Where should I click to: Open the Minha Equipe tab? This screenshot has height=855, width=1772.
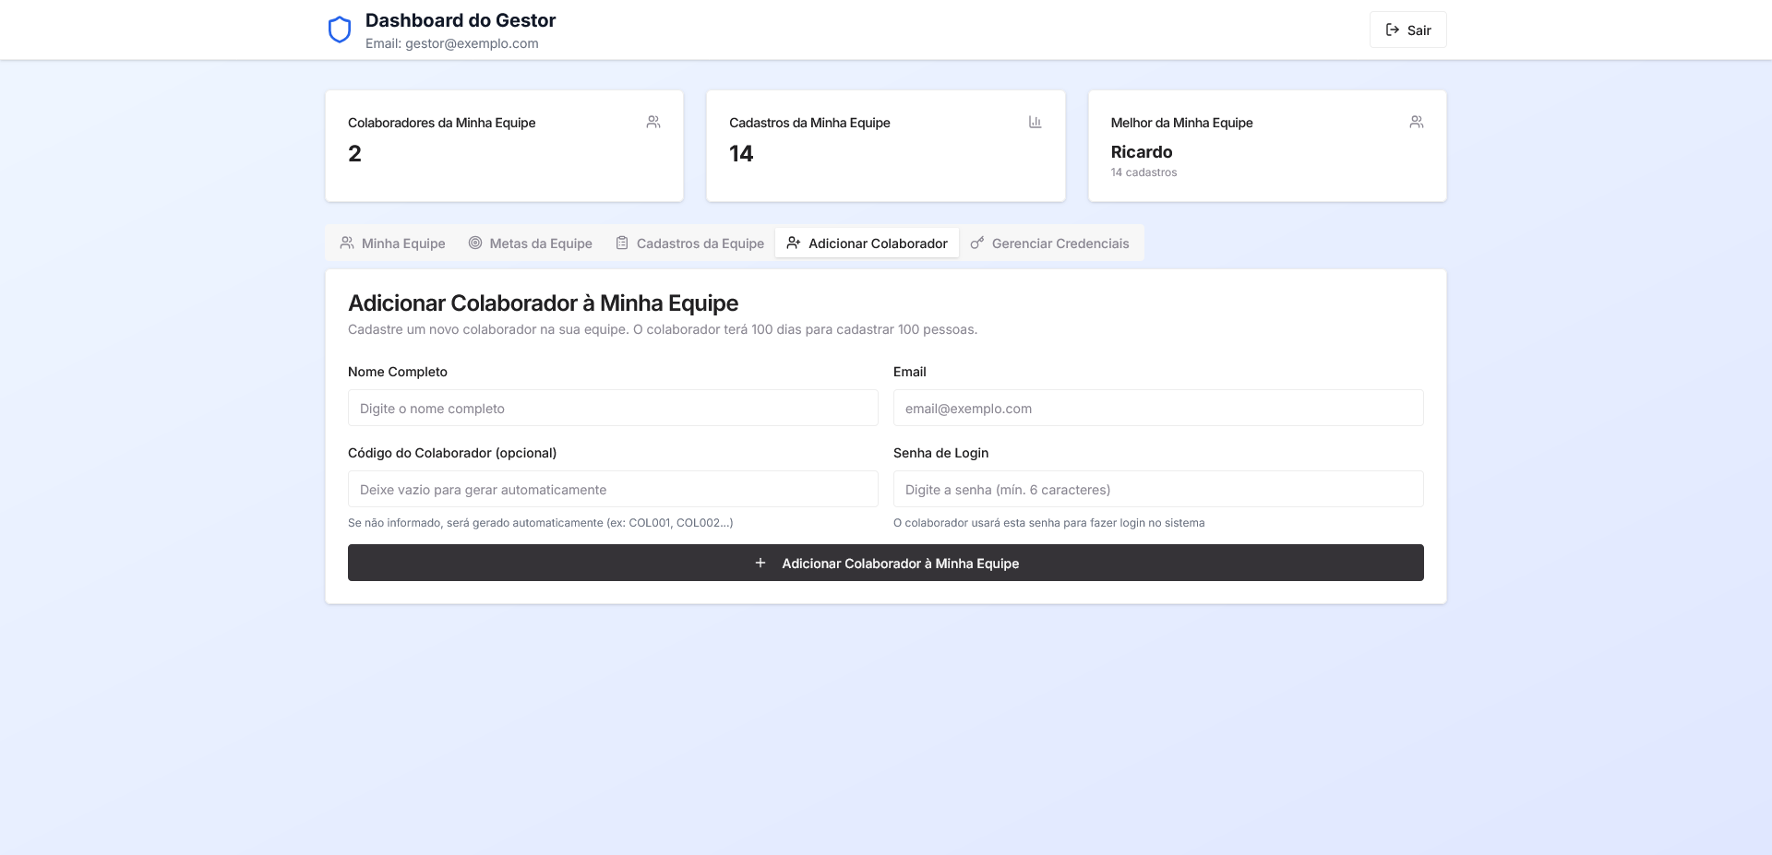pyautogui.click(x=393, y=243)
